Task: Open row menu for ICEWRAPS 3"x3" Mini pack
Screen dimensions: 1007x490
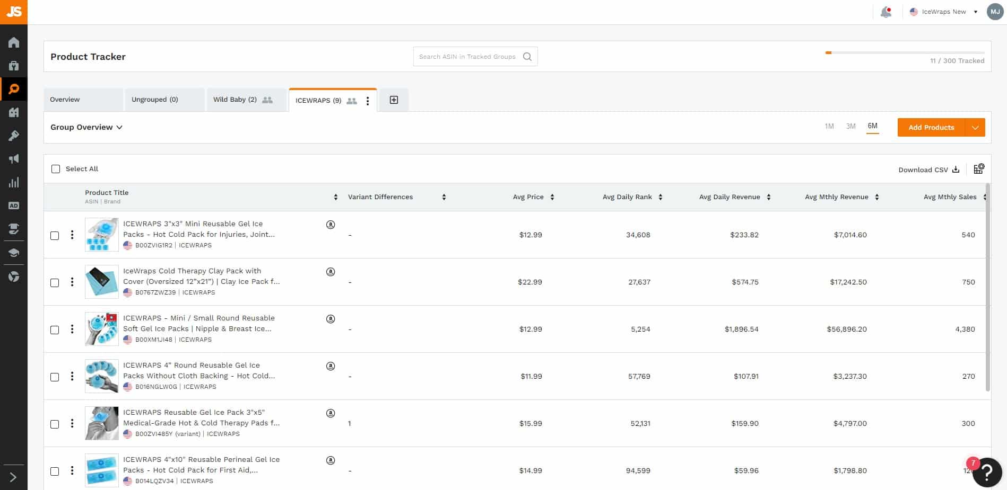Action: point(72,235)
